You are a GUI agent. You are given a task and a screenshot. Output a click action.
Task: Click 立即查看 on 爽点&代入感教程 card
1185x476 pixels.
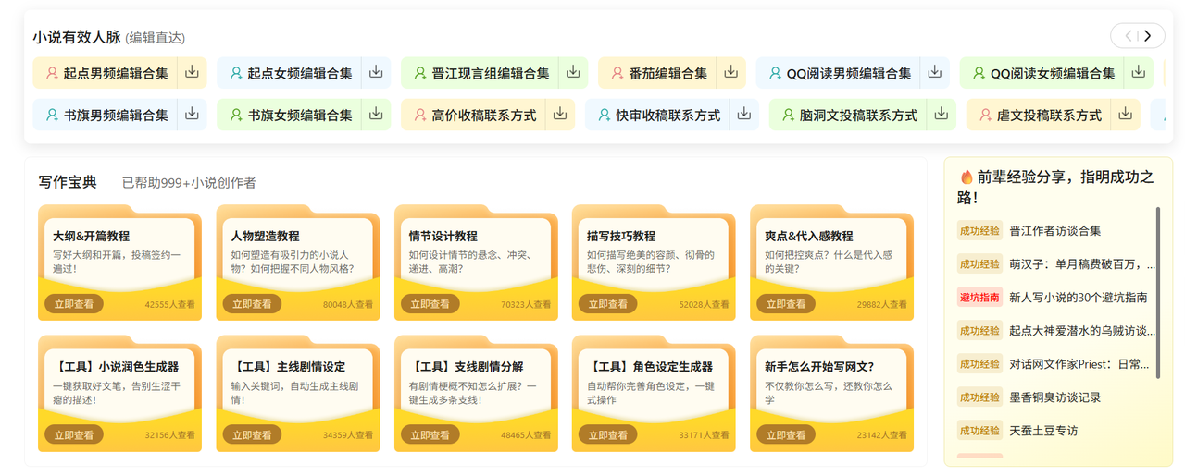click(786, 304)
